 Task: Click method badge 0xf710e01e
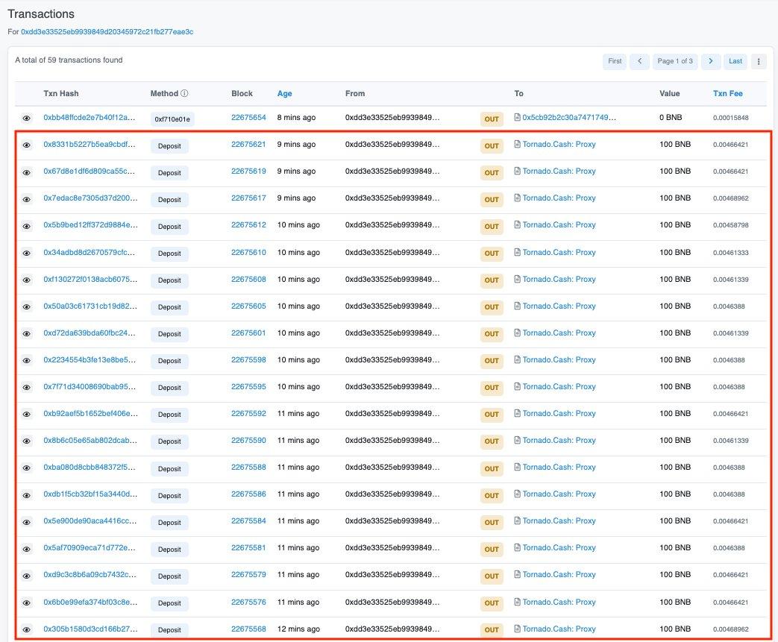(172, 119)
